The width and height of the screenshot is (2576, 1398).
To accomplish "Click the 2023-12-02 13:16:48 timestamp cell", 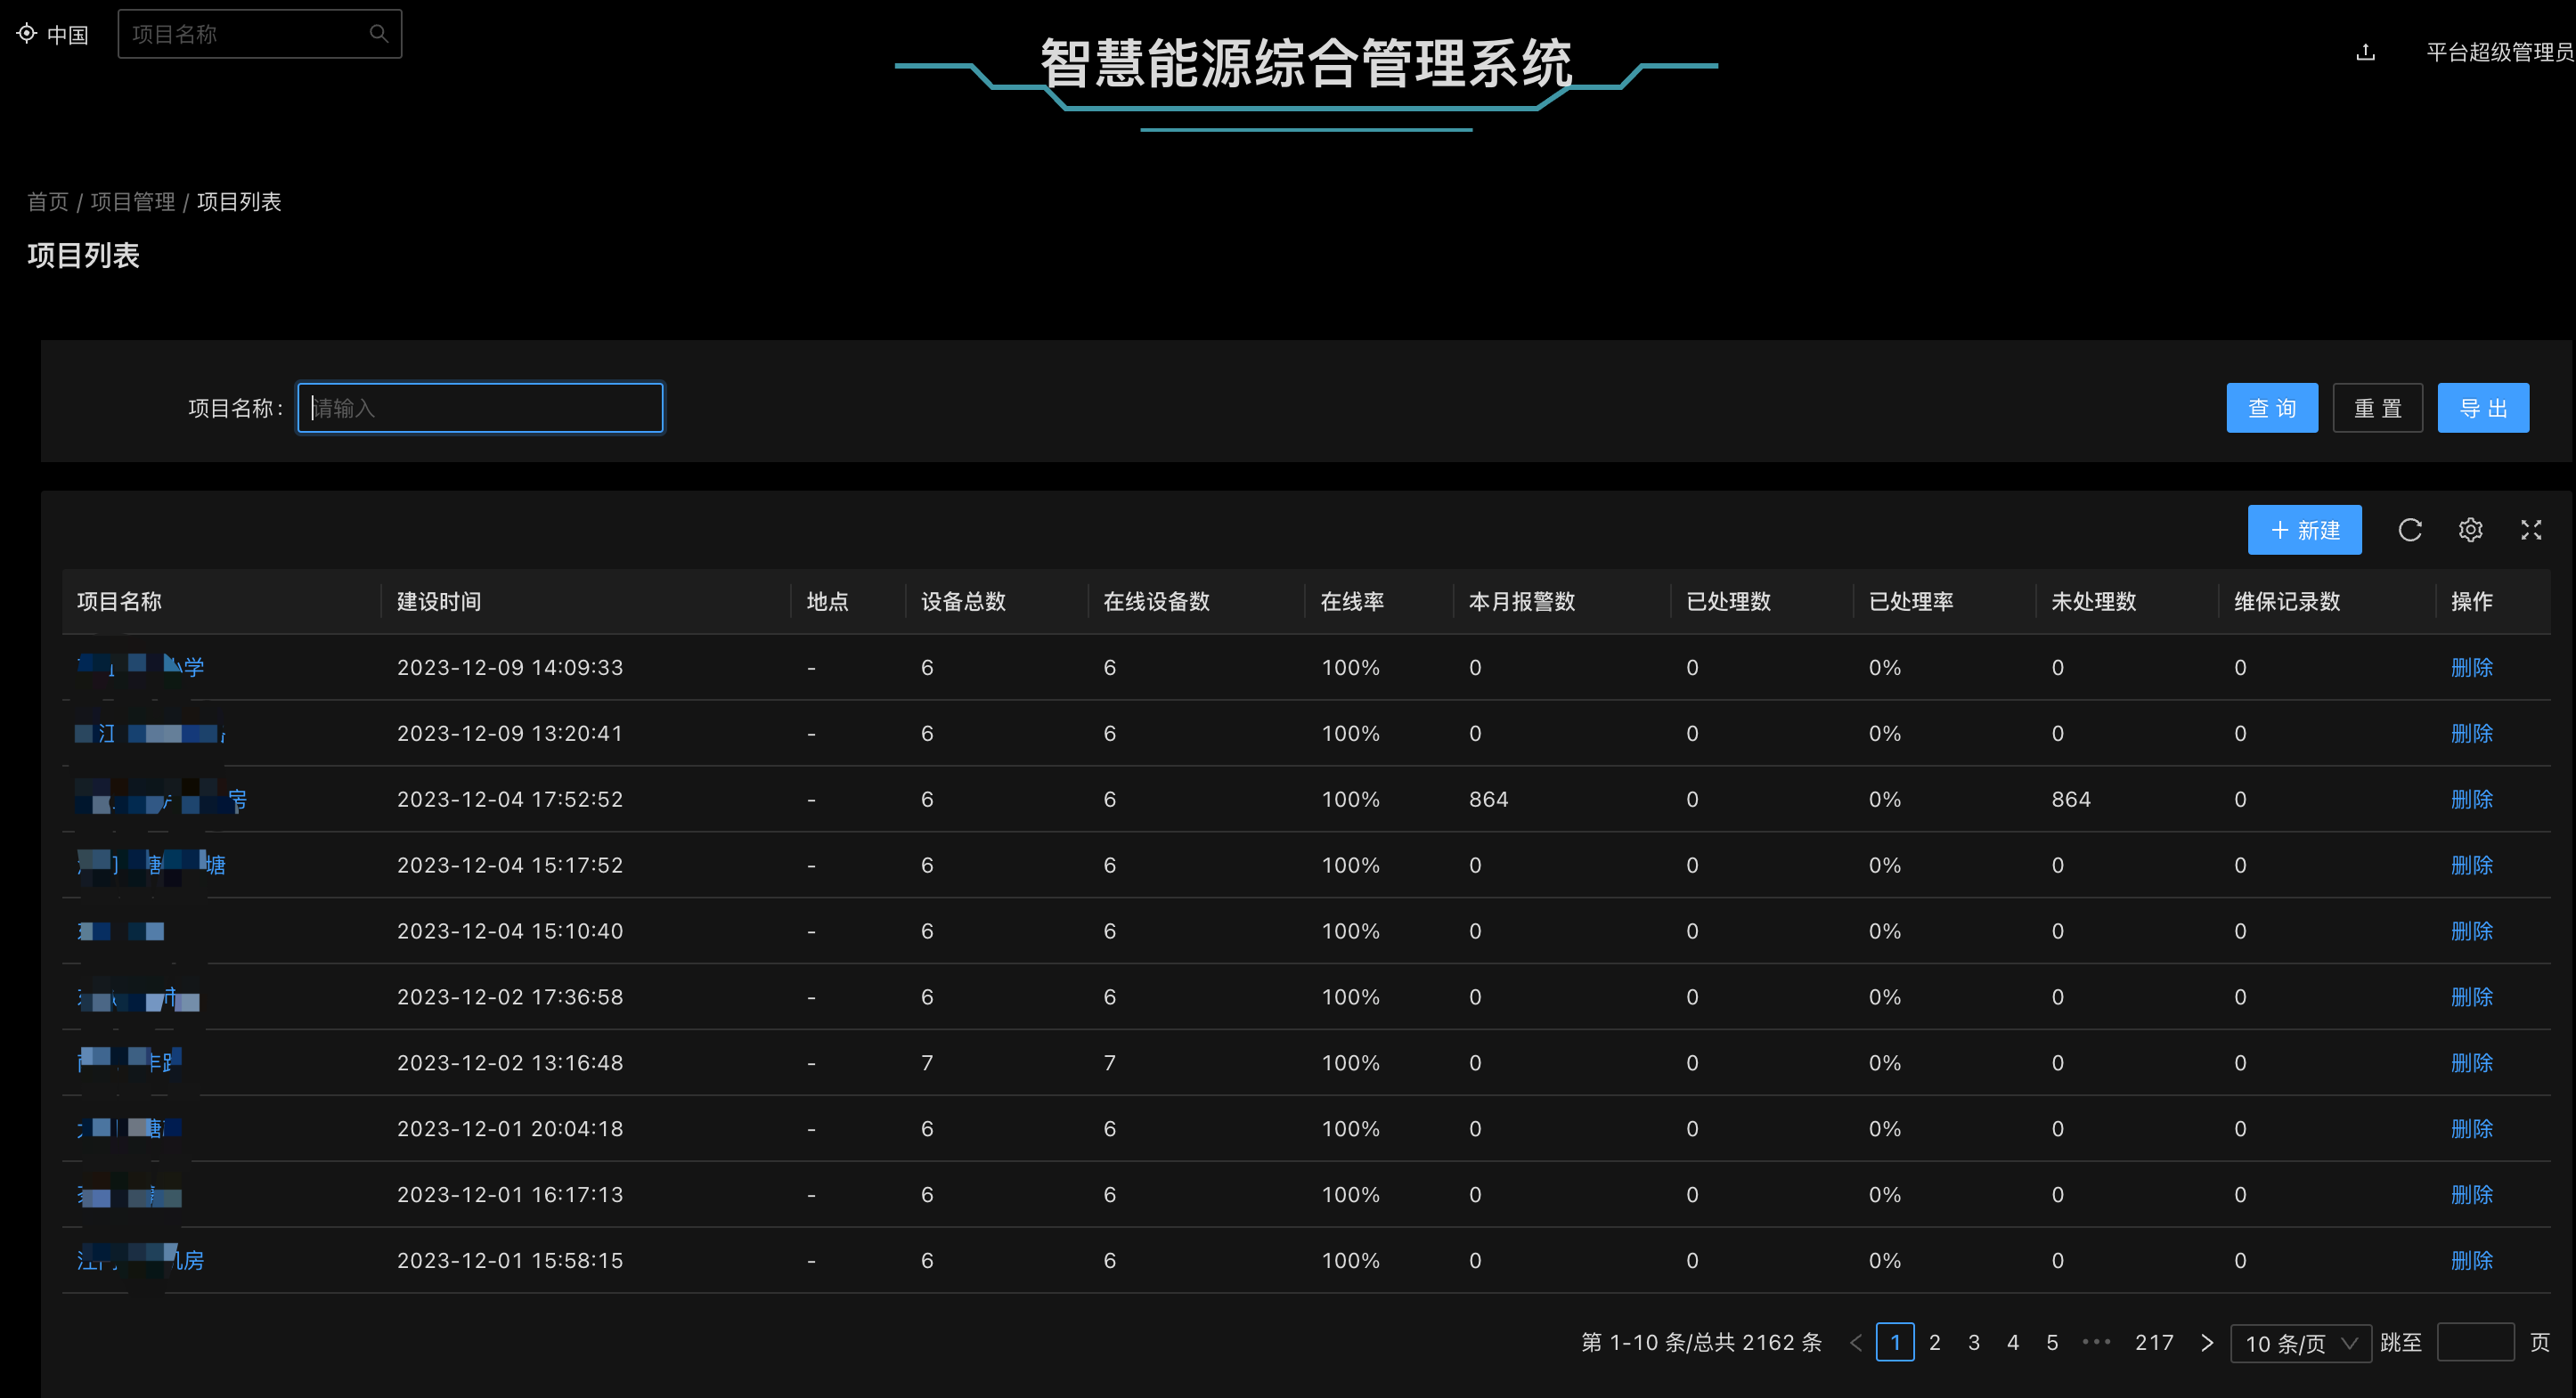I will tap(510, 1063).
